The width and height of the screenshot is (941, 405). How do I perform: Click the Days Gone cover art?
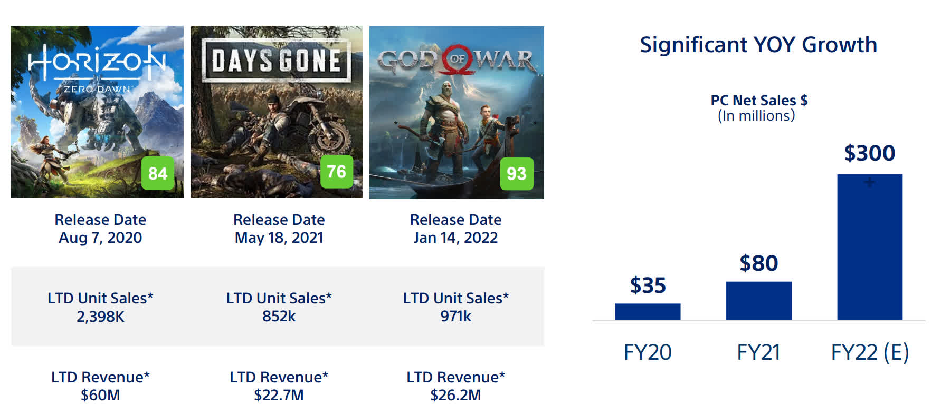click(277, 111)
